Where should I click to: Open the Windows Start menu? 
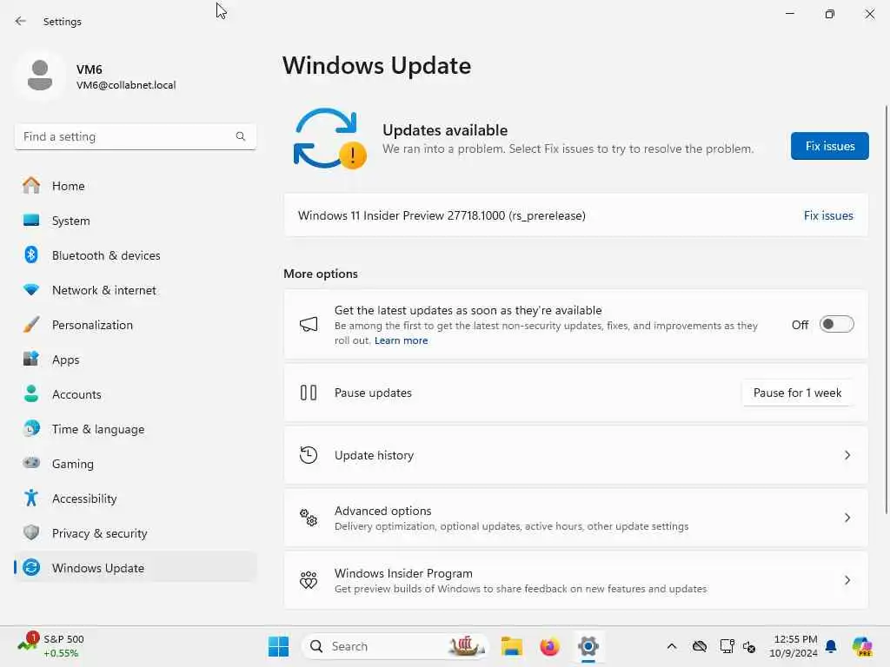pos(278,646)
